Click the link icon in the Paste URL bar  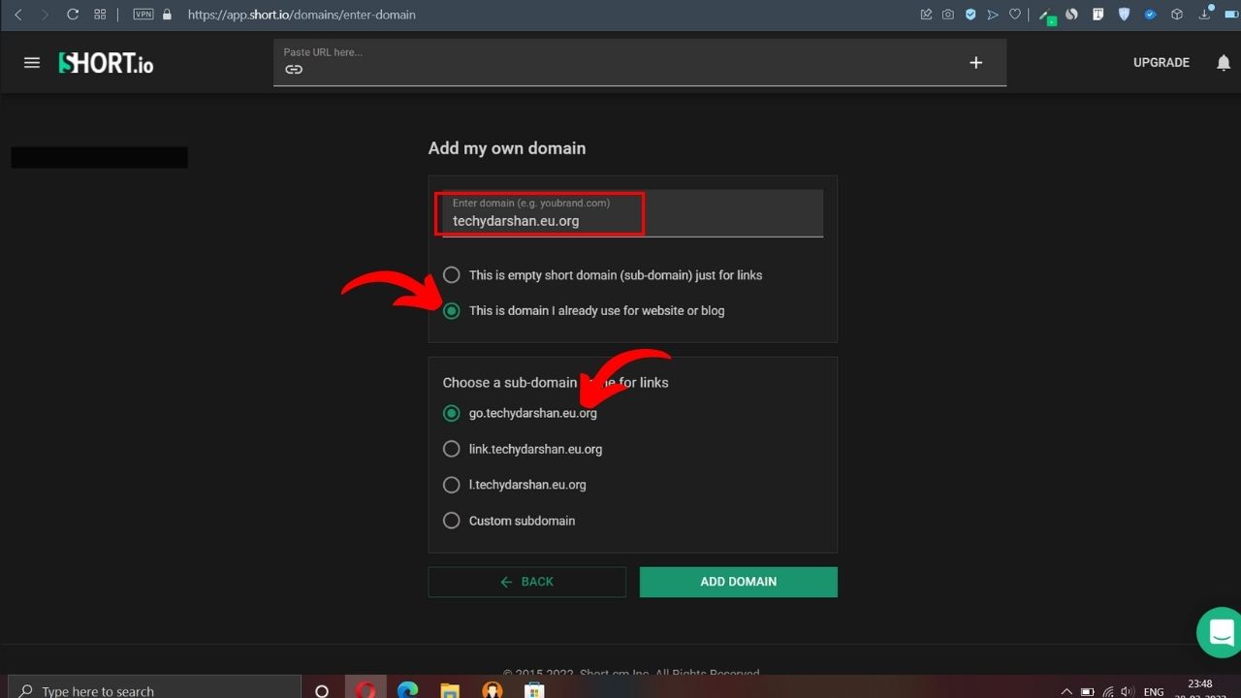(294, 70)
